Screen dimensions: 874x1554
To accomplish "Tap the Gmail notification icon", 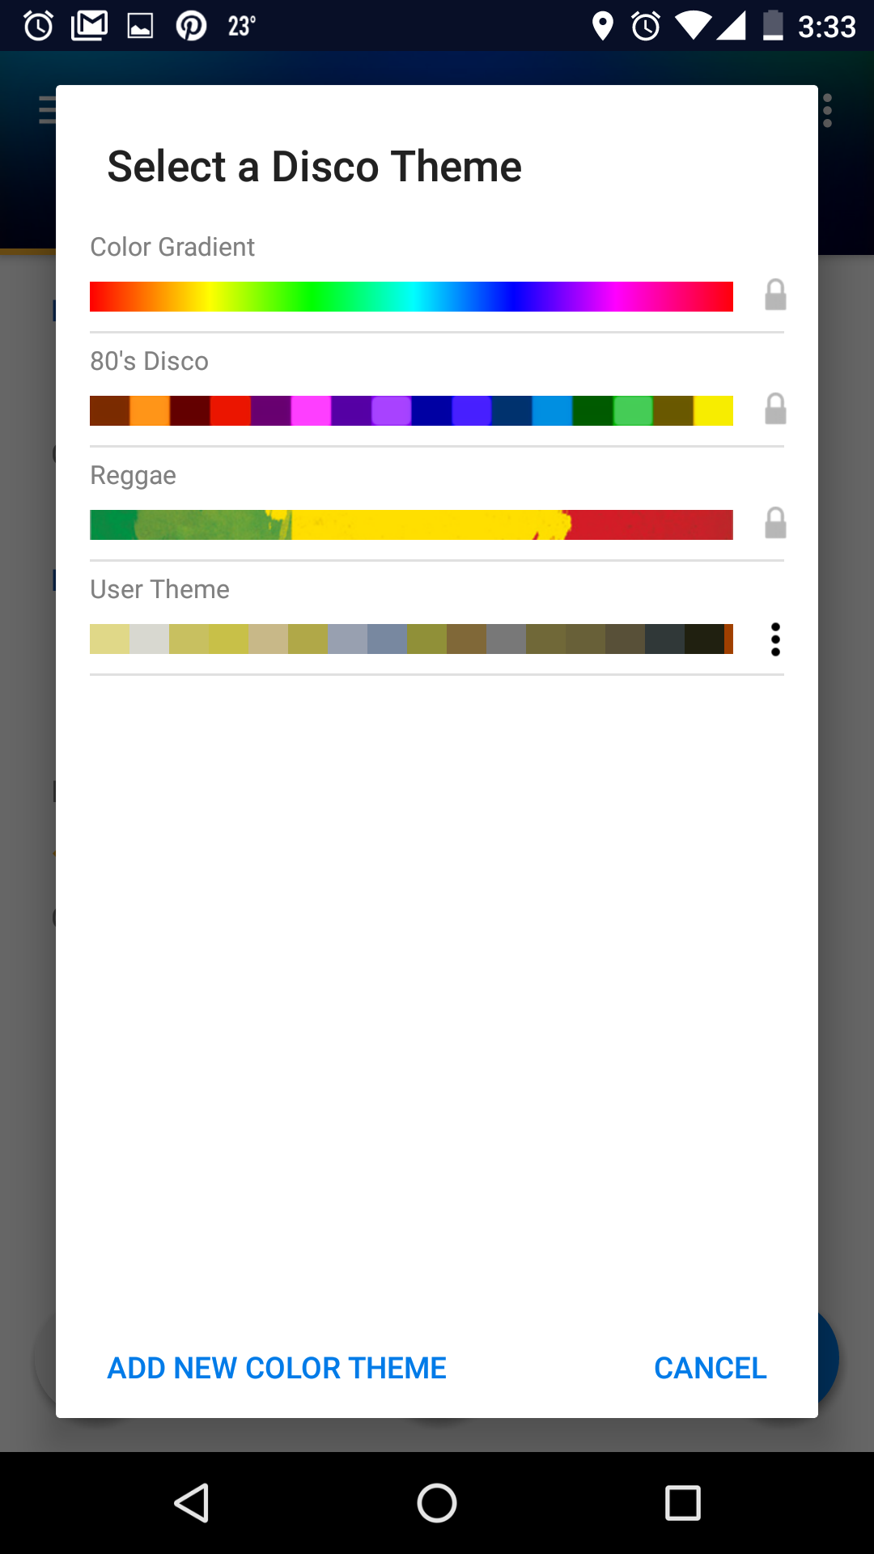I will pos(89,26).
